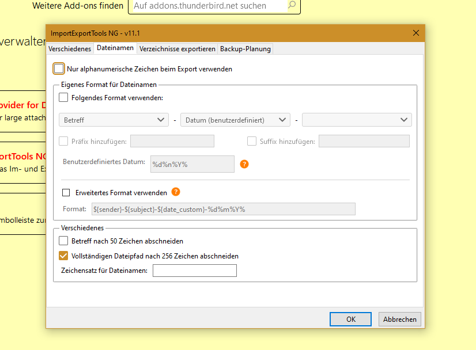Image resolution: width=476 pixels, height=350 pixels.
Task: Toggle Suffix hinzufügen checkbox
Action: pyautogui.click(x=252, y=141)
